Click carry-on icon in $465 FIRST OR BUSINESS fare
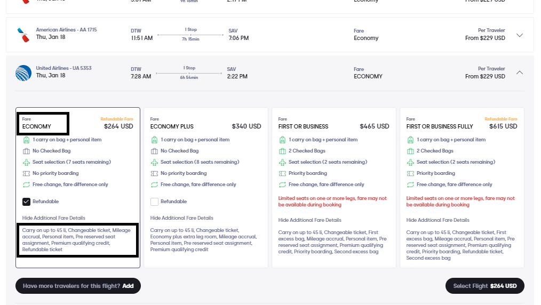541x305 pixels. pyautogui.click(x=282, y=140)
